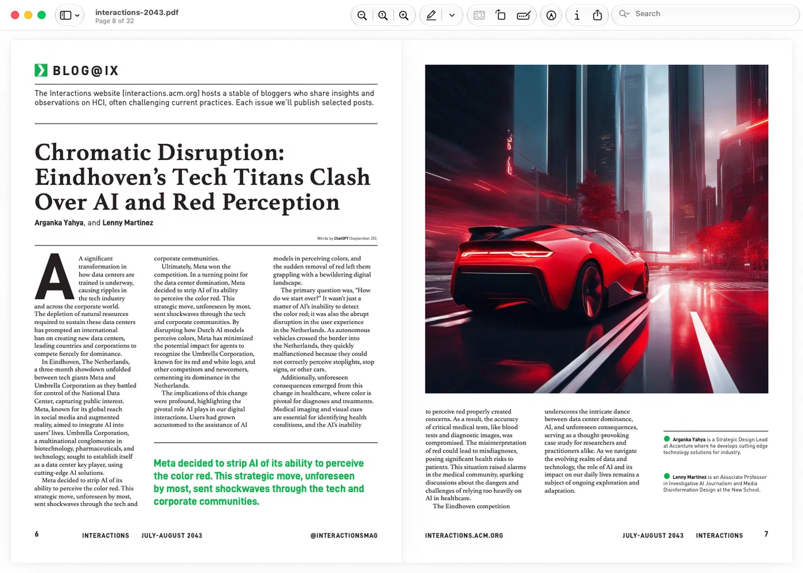Click the green BLOG@IX arrow logo
This screenshot has height=573, width=803.
click(41, 71)
